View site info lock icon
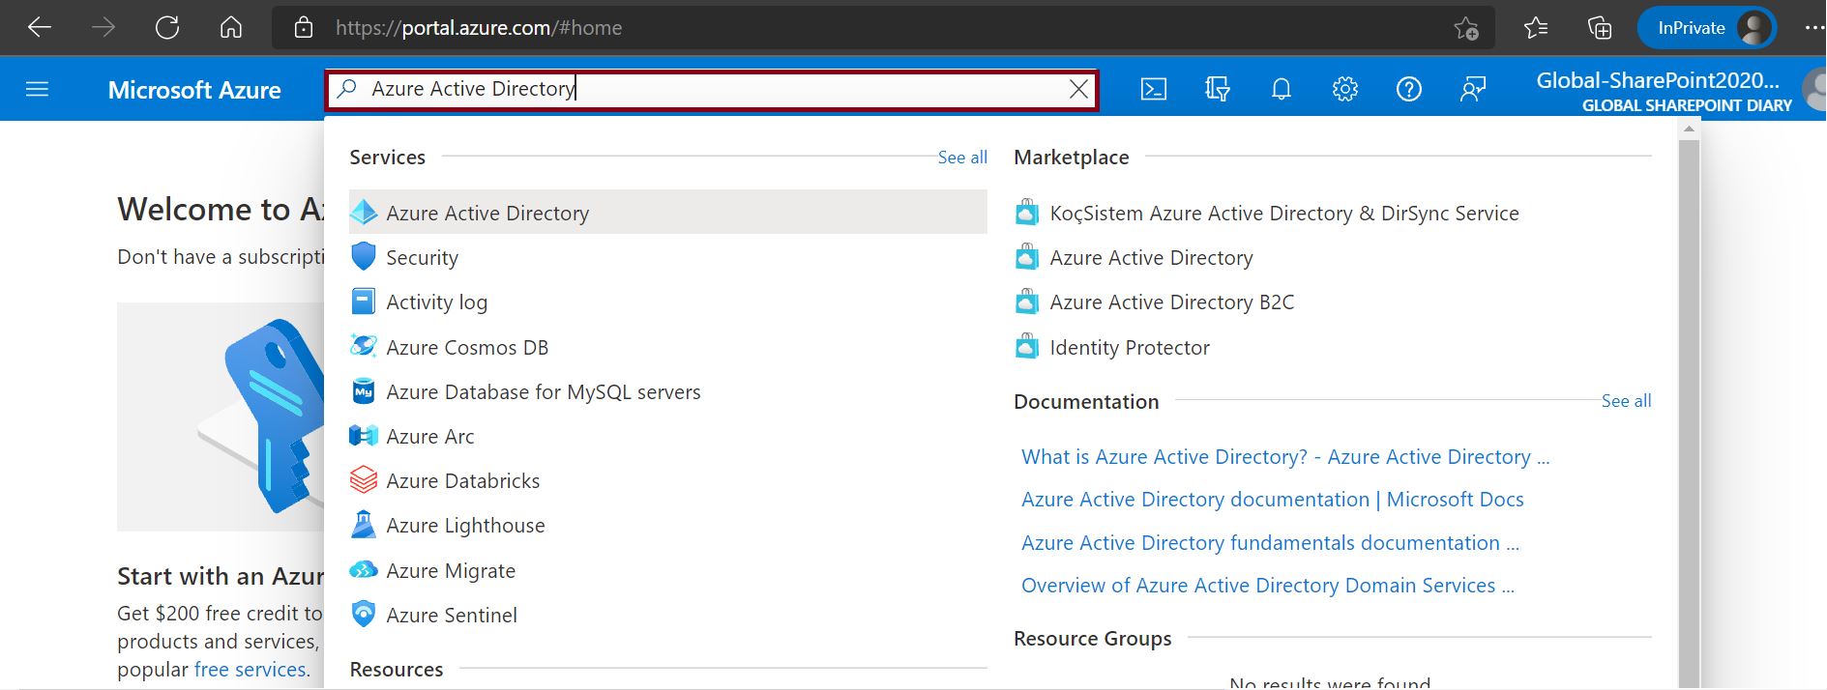 point(304,28)
